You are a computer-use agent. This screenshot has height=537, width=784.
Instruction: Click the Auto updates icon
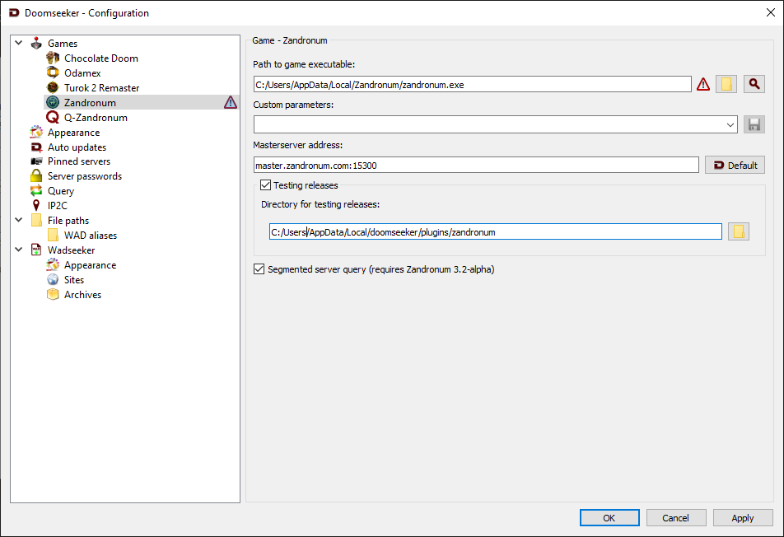pyautogui.click(x=36, y=147)
